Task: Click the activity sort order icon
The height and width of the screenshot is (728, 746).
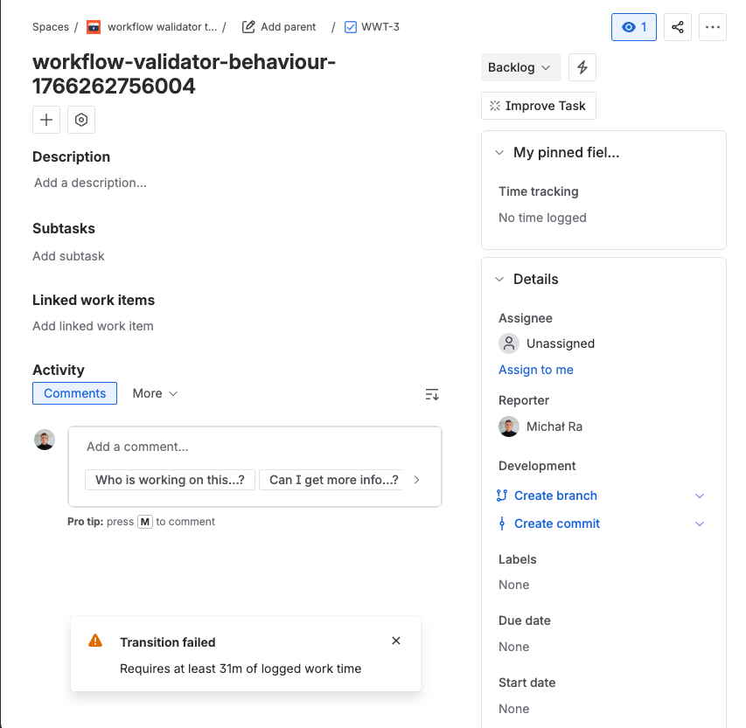Action: click(x=432, y=394)
